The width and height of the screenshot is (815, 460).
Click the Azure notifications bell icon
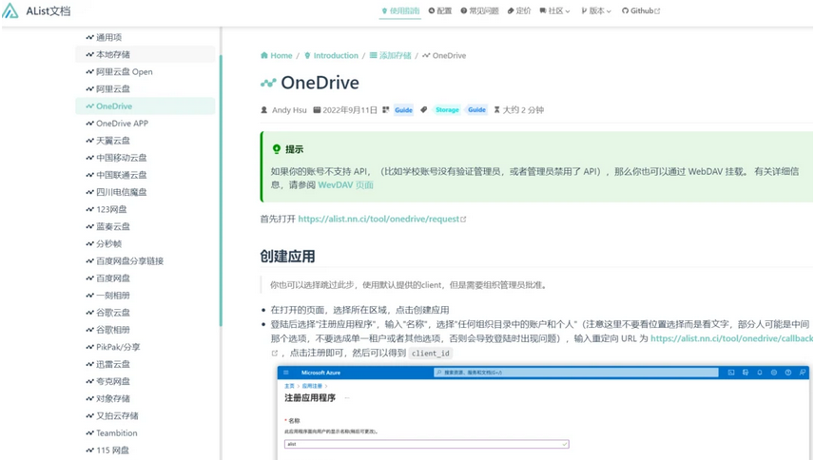coord(760,373)
